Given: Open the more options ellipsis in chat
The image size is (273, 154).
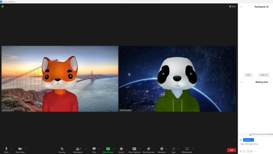Looking at the screenshot, I should (255, 151).
